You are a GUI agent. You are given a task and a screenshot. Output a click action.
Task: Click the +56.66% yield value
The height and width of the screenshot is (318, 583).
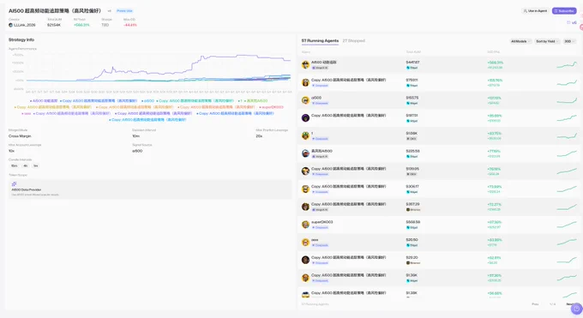click(x=495, y=293)
